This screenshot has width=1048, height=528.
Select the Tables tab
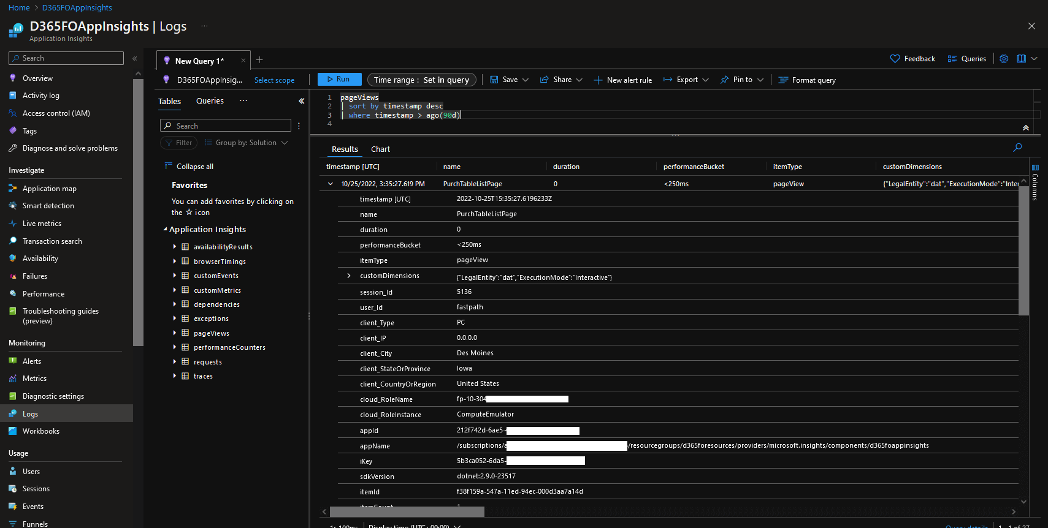[x=169, y=102]
